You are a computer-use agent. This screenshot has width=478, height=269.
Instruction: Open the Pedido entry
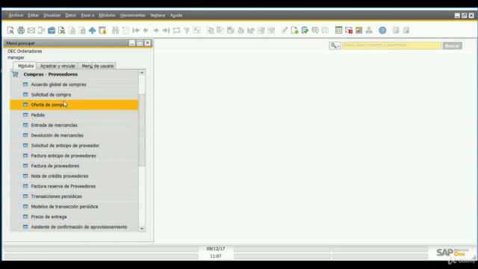pyautogui.click(x=74, y=115)
